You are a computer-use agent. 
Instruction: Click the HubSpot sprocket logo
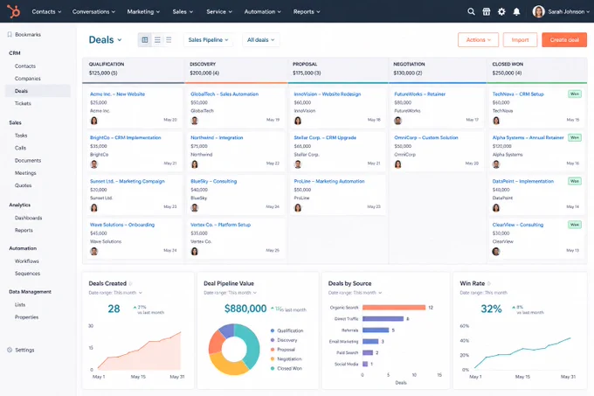[x=13, y=11]
